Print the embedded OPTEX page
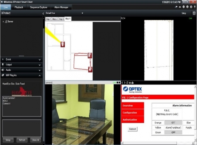The image size is (197, 145). point(132,83)
